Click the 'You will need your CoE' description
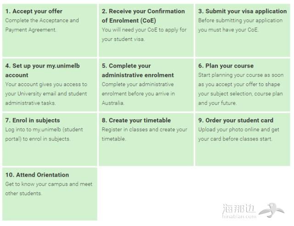 pyautogui.click(x=144, y=35)
